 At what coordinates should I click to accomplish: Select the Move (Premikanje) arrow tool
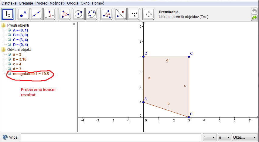coord(8,14)
